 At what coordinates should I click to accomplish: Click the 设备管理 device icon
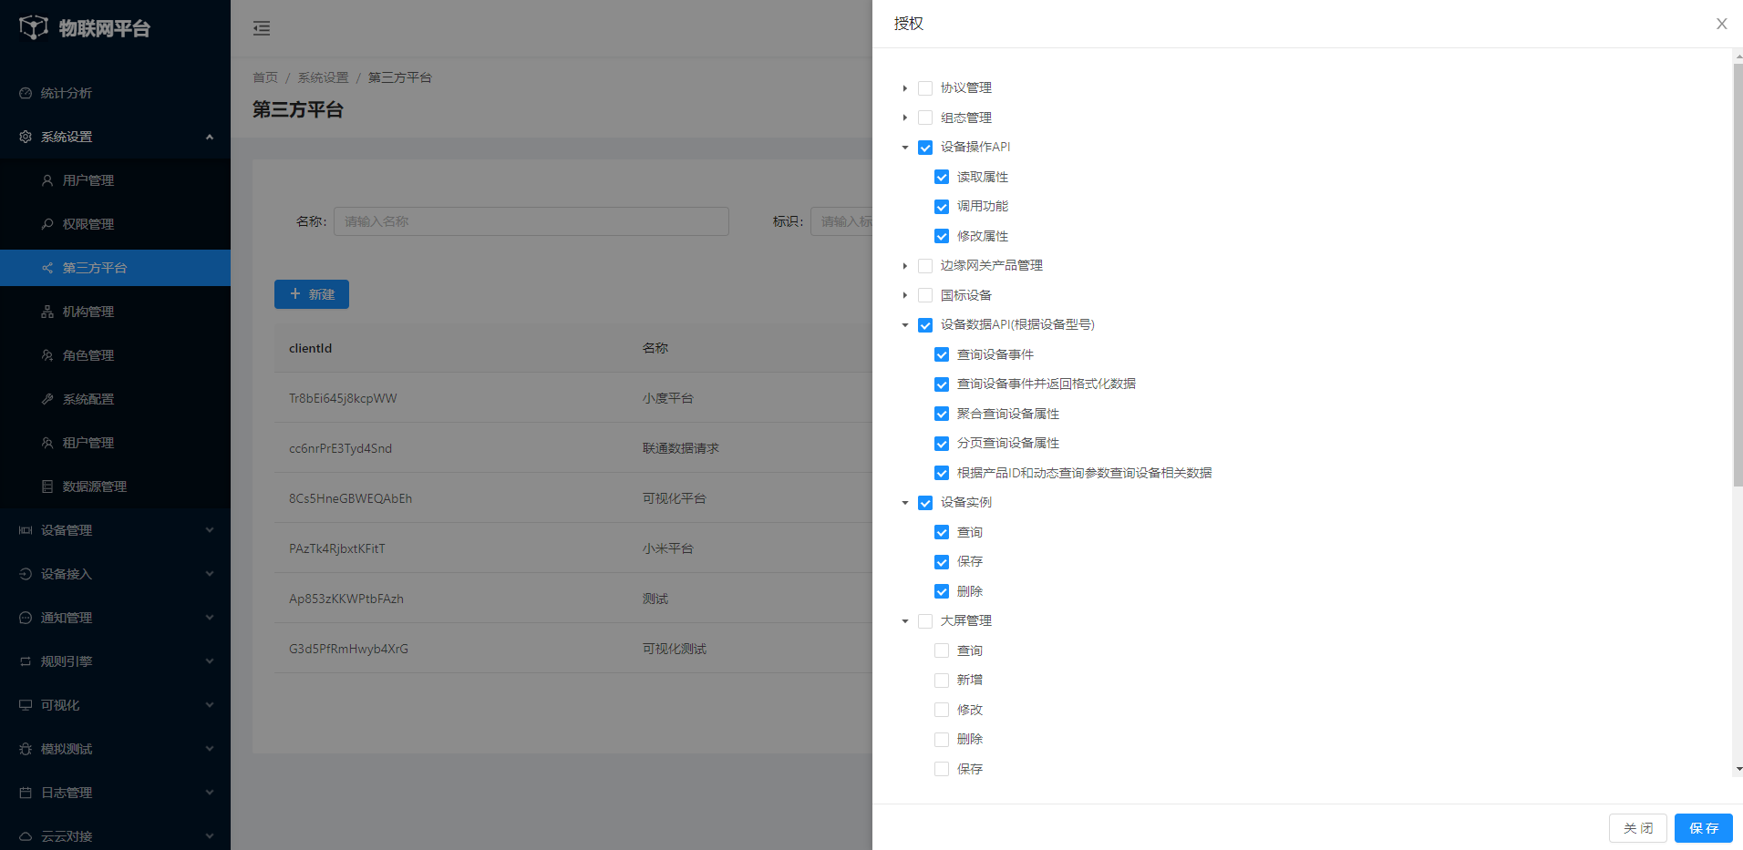coord(26,530)
